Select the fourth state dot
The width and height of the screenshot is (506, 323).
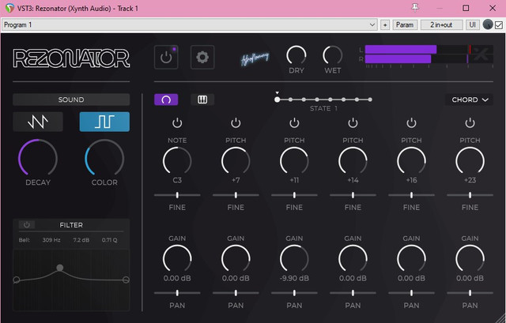tap(317, 100)
